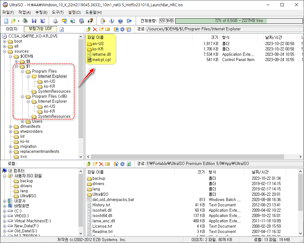Select SystemResources under Program Files (x86)

54,116
